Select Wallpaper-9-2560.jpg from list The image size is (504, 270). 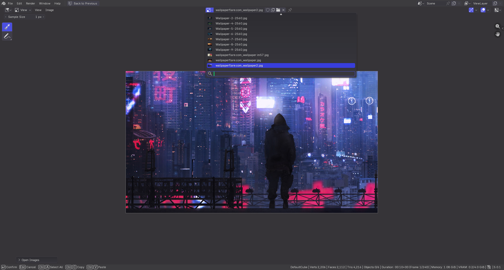(281, 50)
